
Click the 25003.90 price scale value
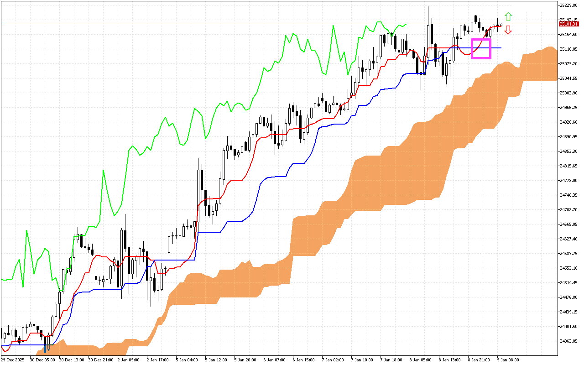(x=568, y=93)
